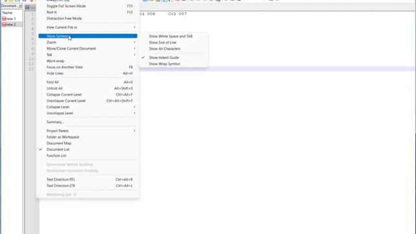The width and height of the screenshot is (416, 234).
Task: Expand the Project Panels submenu
Action: pos(88,131)
